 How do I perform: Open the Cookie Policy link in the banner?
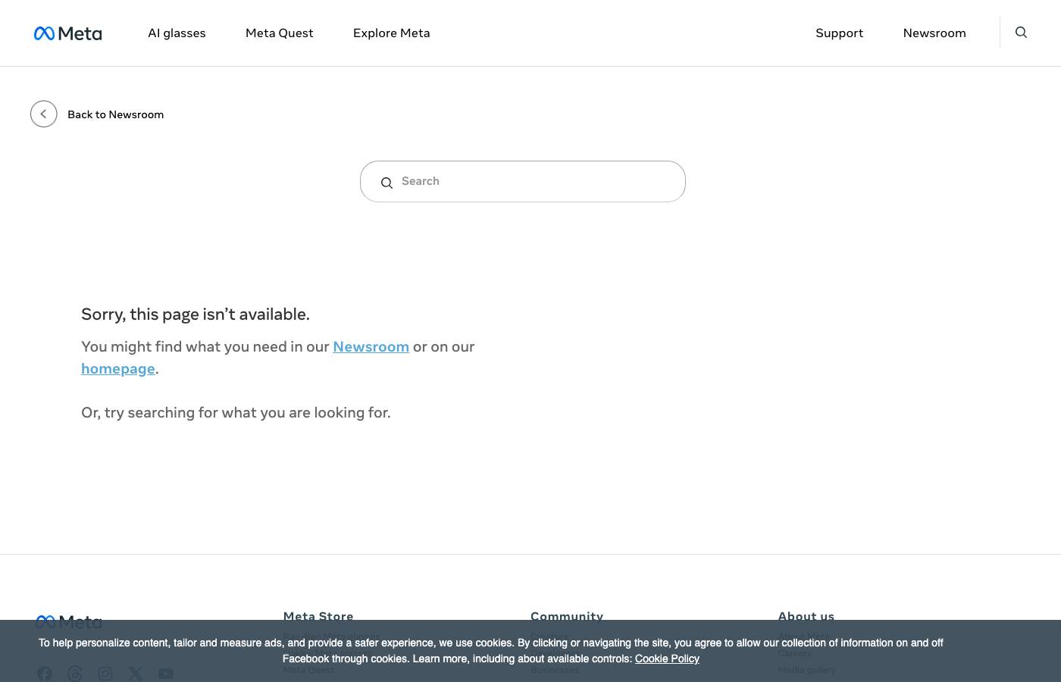667,659
